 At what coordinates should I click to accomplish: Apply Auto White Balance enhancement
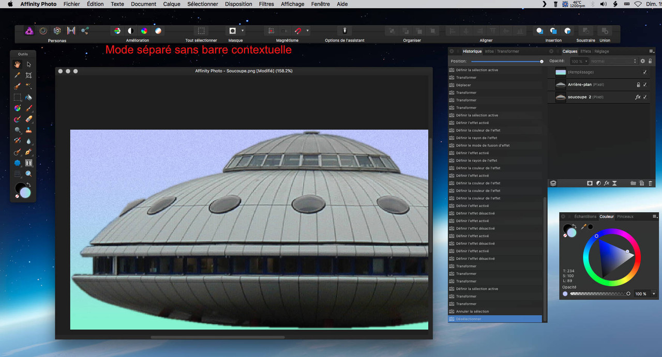click(158, 31)
